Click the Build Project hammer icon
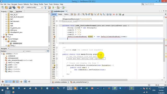This screenshot has height=94, width=167. click(x=45, y=8)
